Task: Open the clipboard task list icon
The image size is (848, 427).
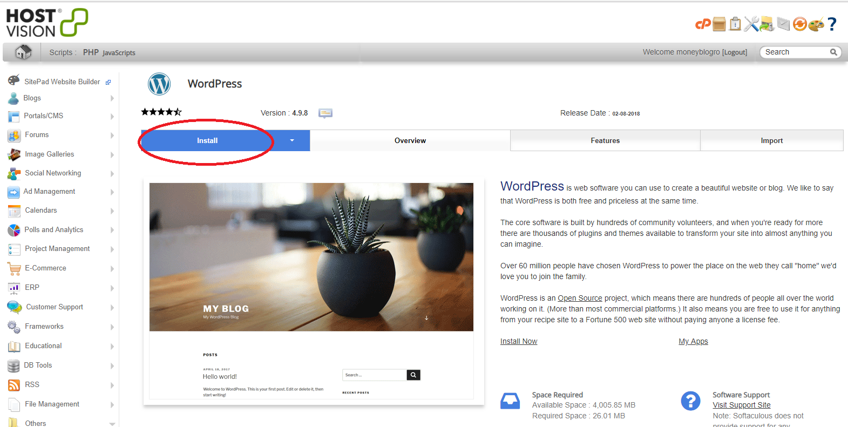Action: (735, 24)
